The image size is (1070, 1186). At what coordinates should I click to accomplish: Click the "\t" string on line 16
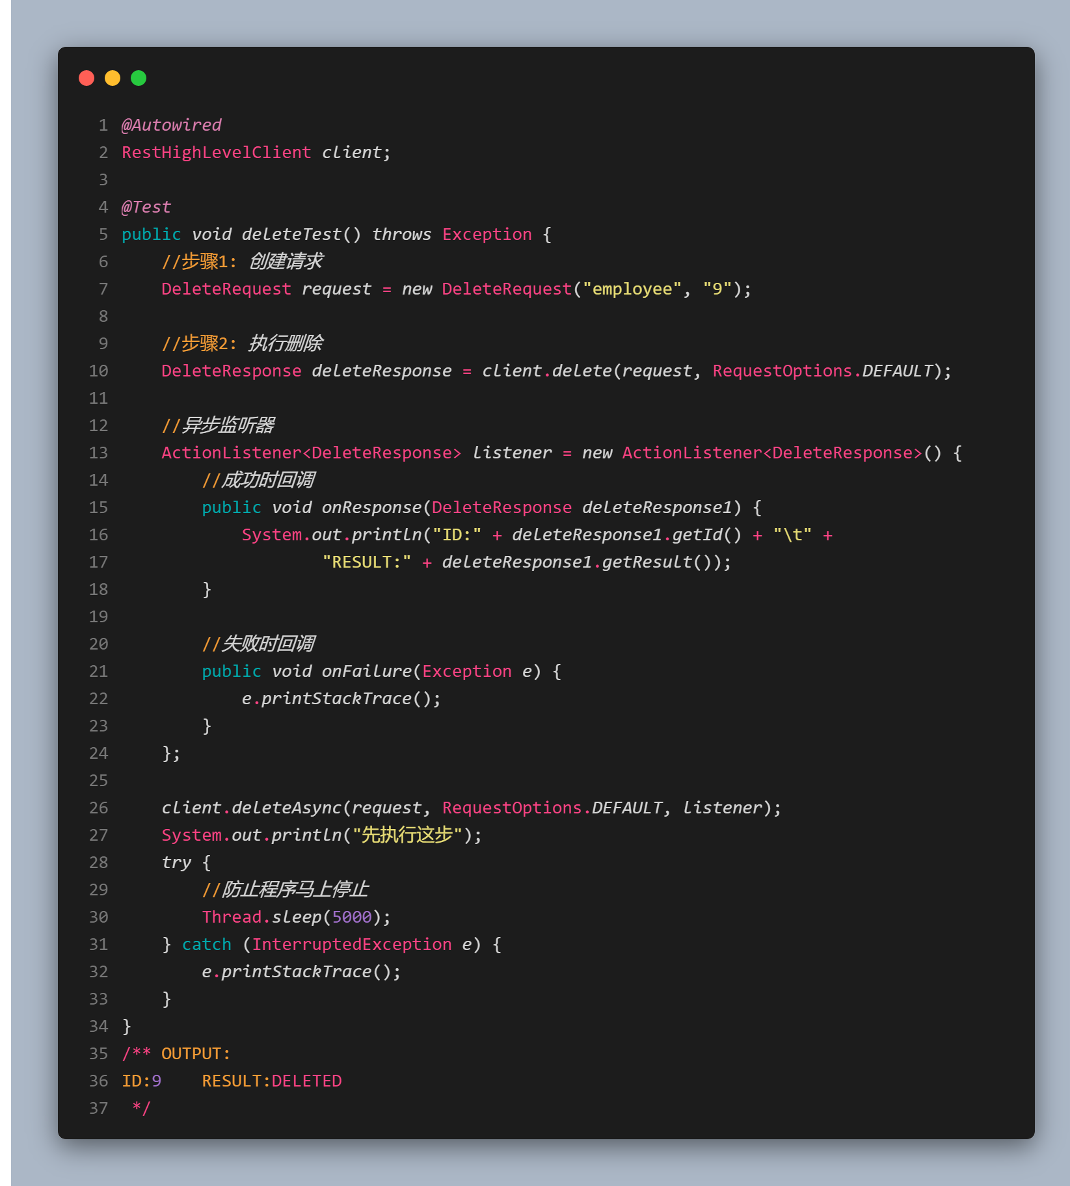coord(792,534)
